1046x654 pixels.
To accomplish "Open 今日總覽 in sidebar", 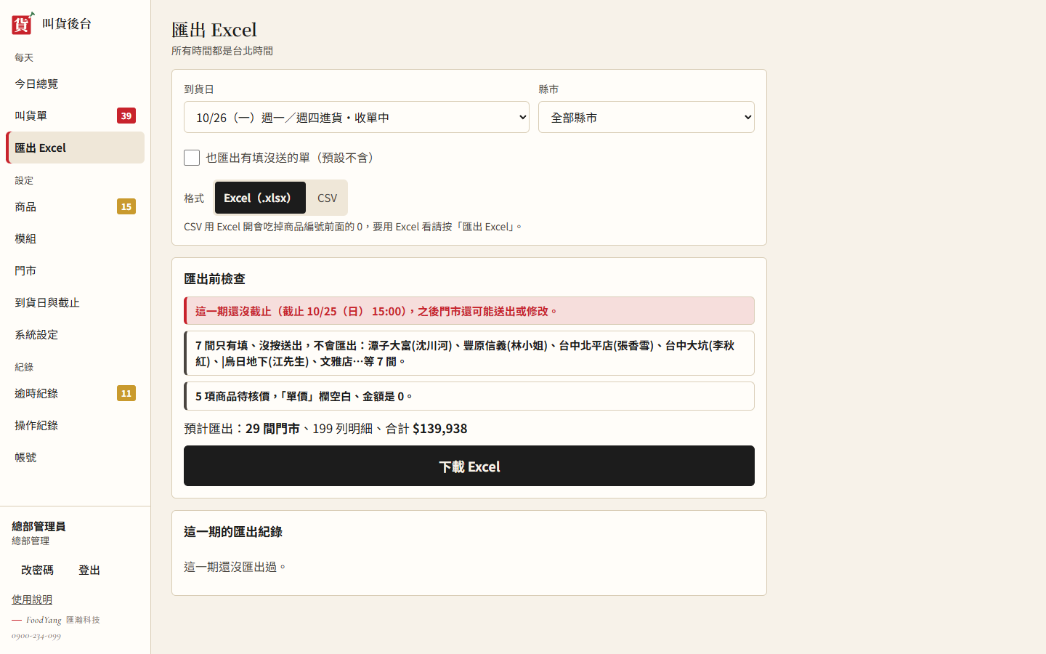I will tap(75, 84).
